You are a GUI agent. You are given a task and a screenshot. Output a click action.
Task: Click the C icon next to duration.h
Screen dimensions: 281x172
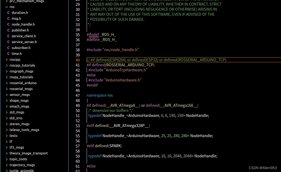9,13
